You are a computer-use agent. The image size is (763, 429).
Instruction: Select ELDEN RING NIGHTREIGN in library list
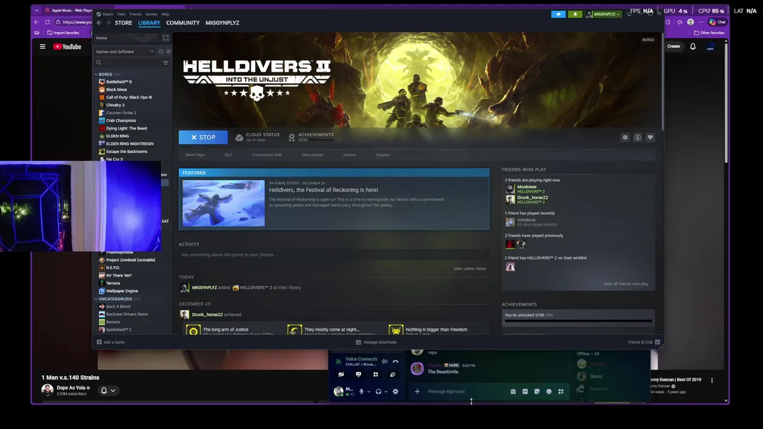coord(129,144)
